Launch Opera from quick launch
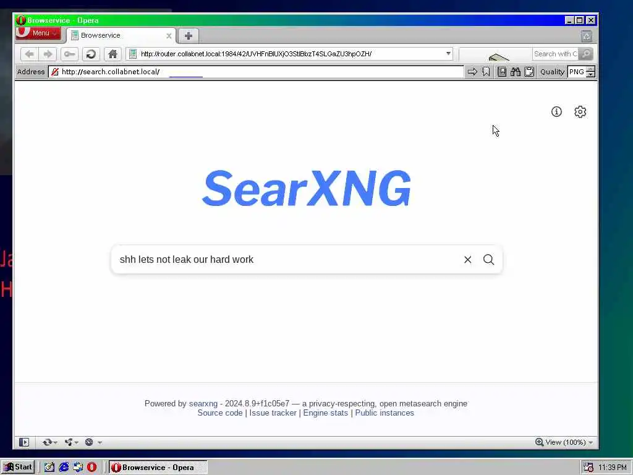 click(92, 468)
